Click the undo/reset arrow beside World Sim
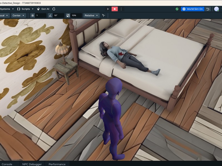222x166 pixels. click(x=208, y=9)
